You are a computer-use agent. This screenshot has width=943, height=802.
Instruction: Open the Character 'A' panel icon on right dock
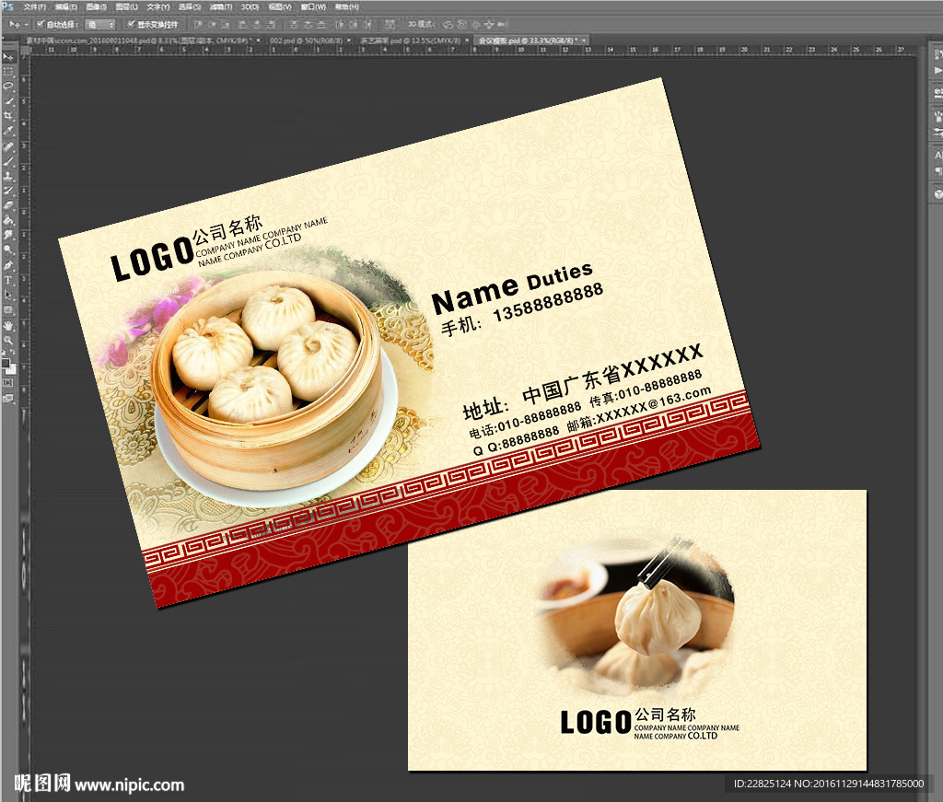(937, 155)
